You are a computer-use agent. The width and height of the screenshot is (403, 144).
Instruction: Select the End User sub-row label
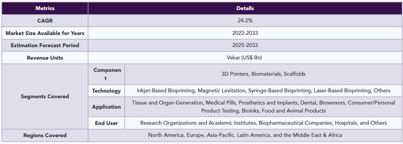click(107, 123)
